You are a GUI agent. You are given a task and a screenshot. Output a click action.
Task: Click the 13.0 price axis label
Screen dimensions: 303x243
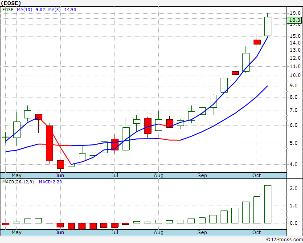[x=295, y=50]
